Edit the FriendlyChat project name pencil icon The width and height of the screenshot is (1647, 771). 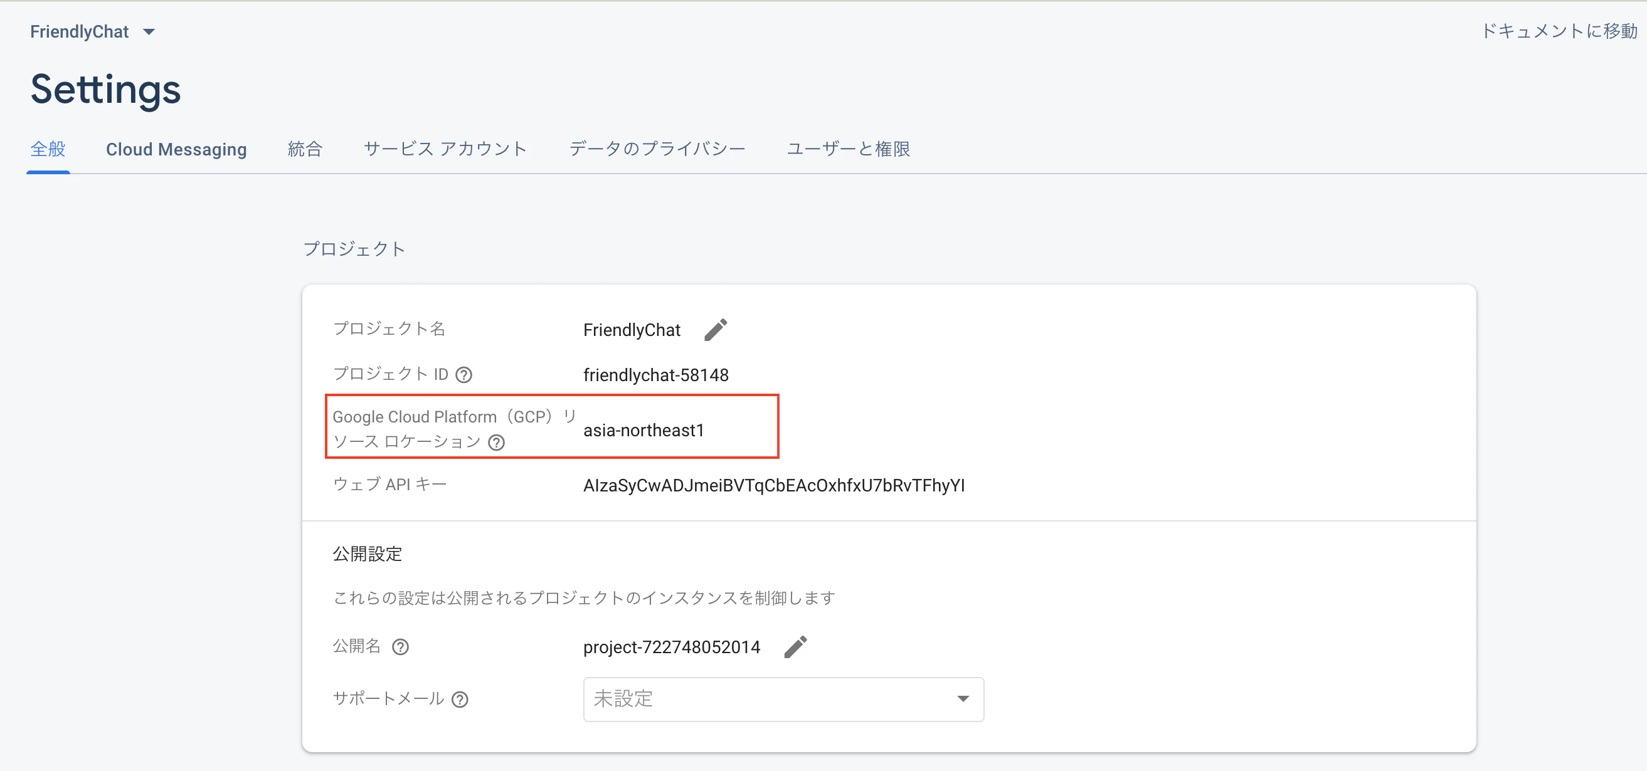pos(716,330)
